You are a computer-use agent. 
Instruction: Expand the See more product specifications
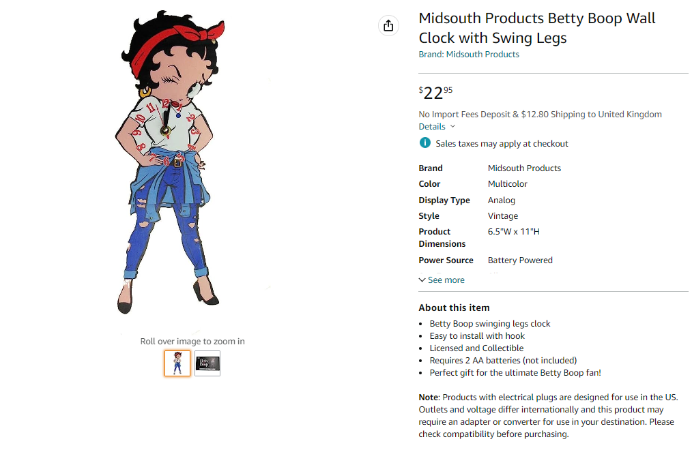442,280
